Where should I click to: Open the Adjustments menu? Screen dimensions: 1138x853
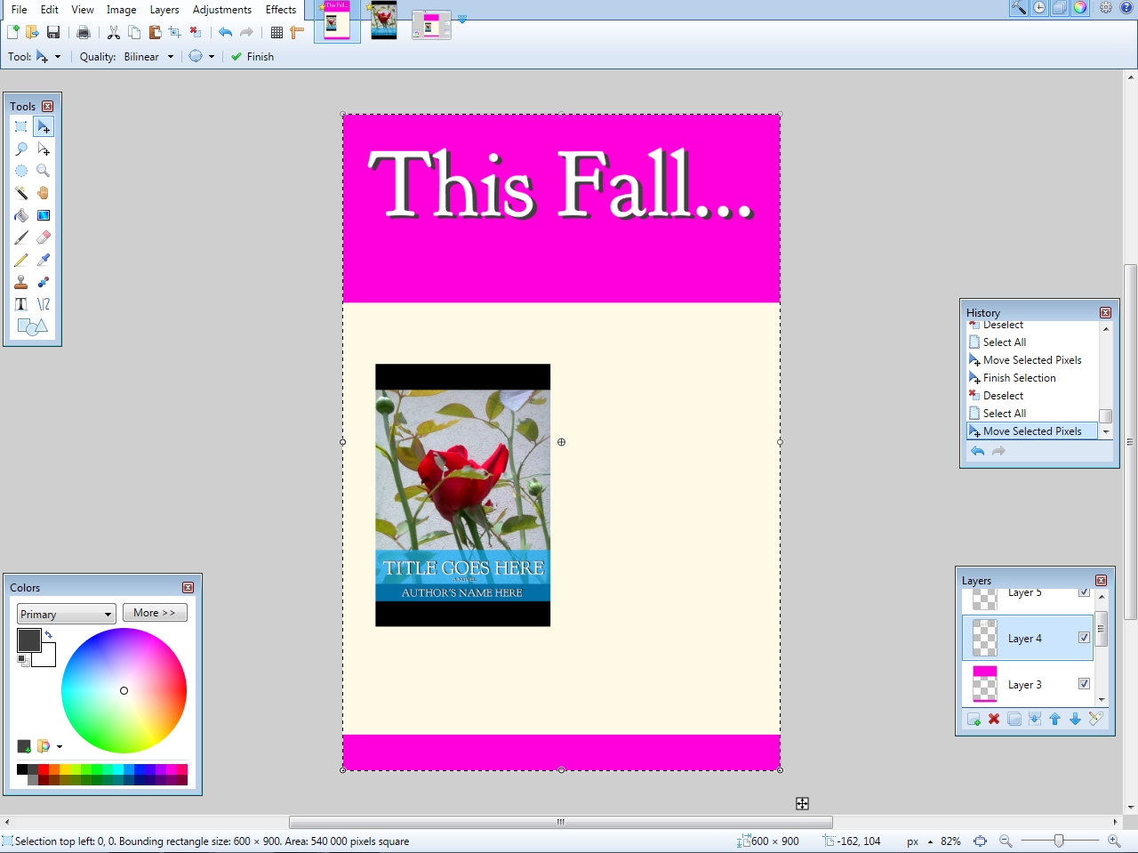coord(222,9)
